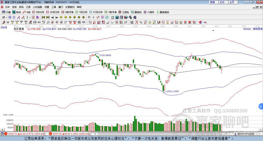Screen dimensions: 263x141
Task: Click the 客服 customer service button
Action: tap(212, 2)
